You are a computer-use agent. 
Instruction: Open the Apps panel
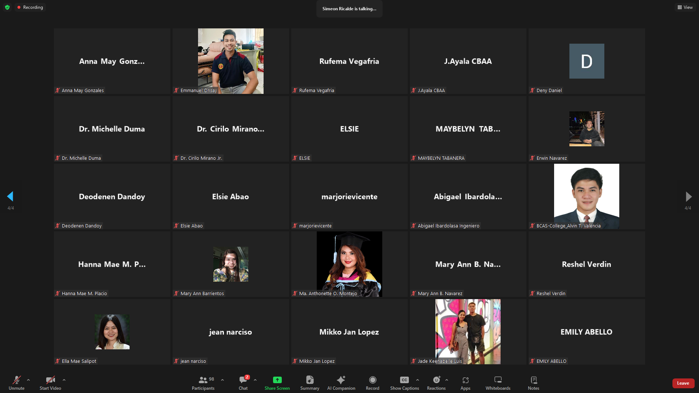(x=465, y=380)
